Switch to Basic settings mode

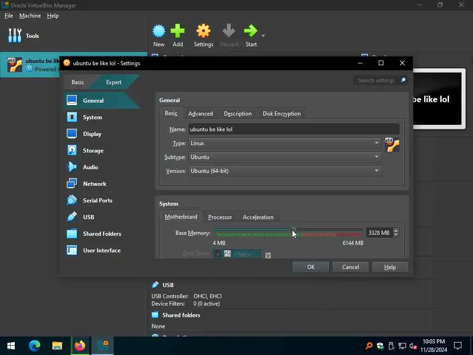78,82
